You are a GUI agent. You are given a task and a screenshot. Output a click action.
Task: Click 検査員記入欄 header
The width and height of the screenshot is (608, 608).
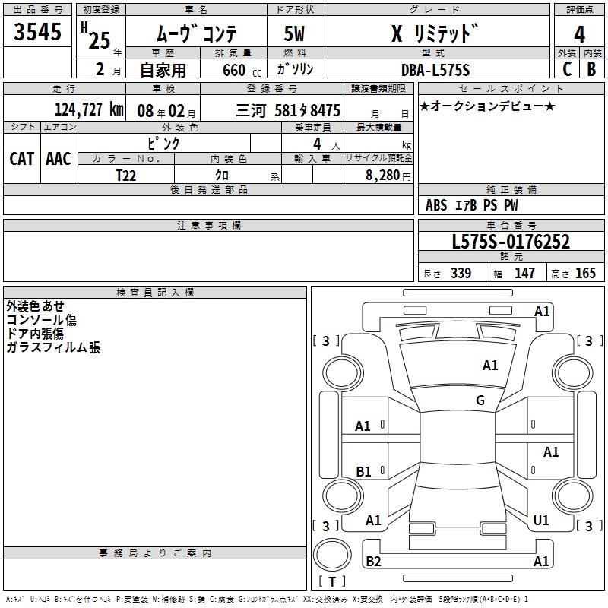click(155, 293)
